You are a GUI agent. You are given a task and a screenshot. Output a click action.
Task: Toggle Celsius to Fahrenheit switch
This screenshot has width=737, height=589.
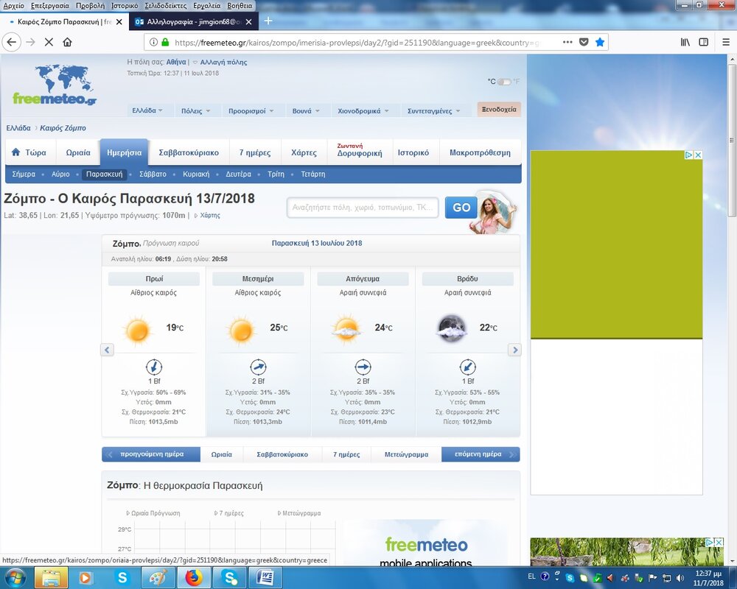pos(503,82)
